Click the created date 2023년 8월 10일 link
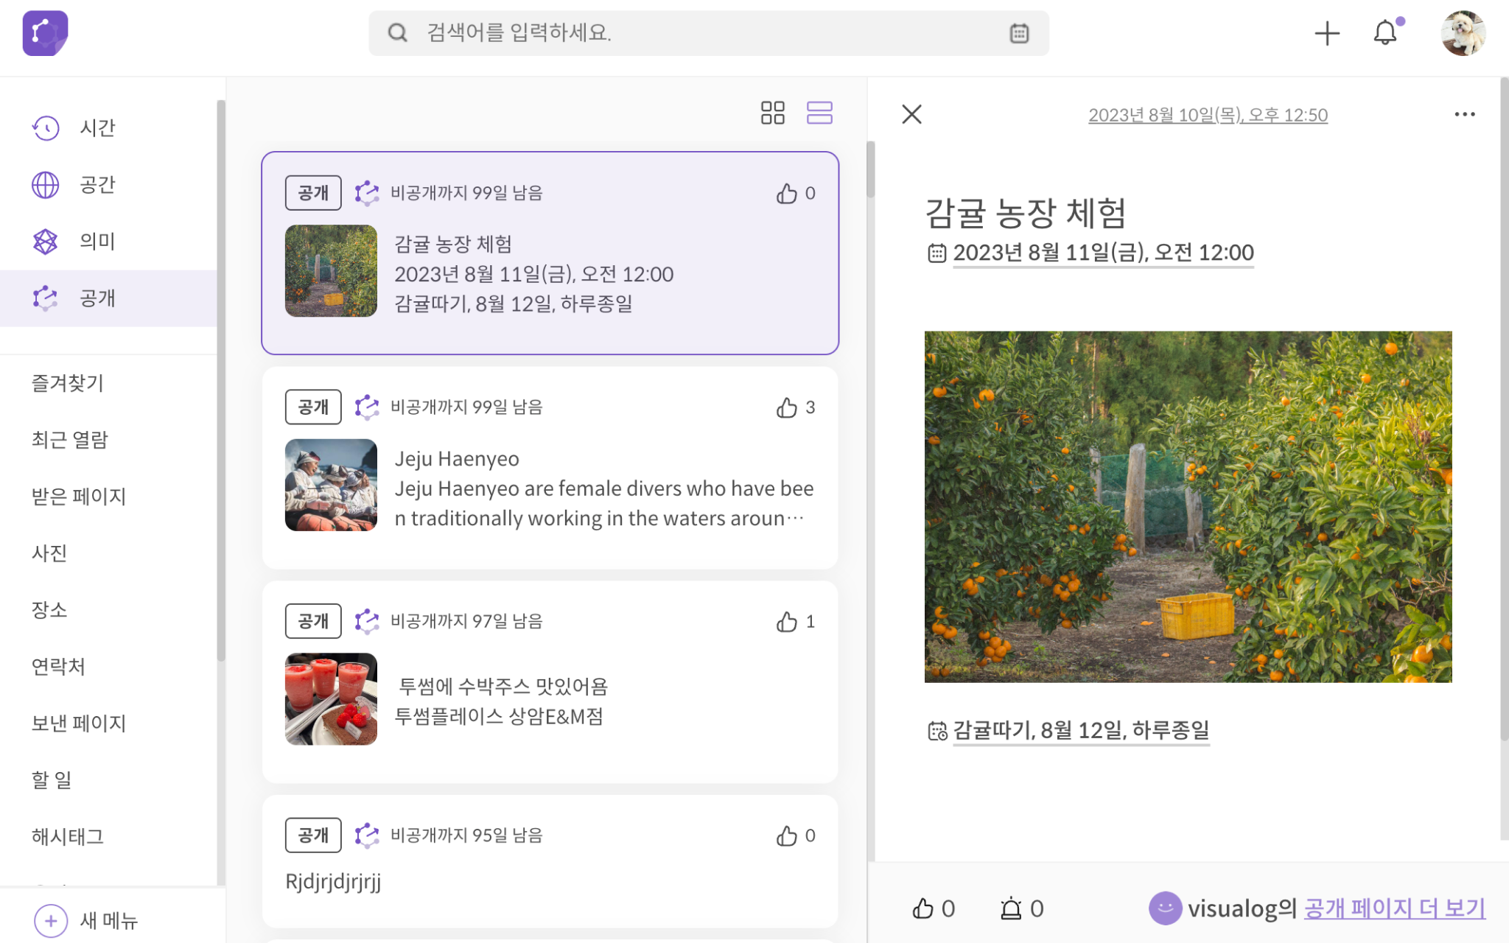 [1208, 115]
